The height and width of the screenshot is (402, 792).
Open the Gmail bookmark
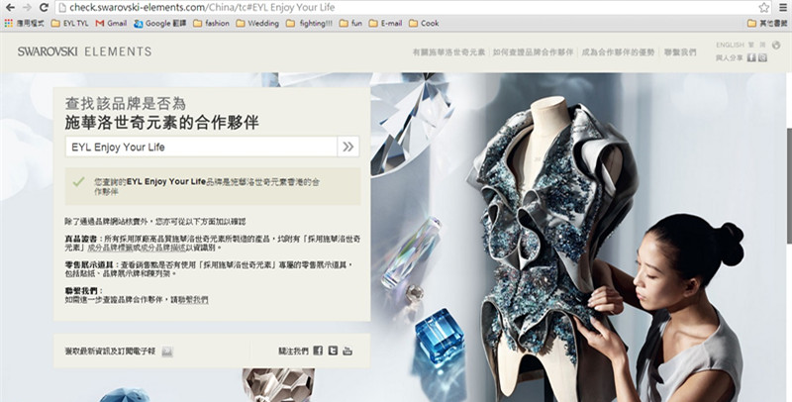point(111,23)
